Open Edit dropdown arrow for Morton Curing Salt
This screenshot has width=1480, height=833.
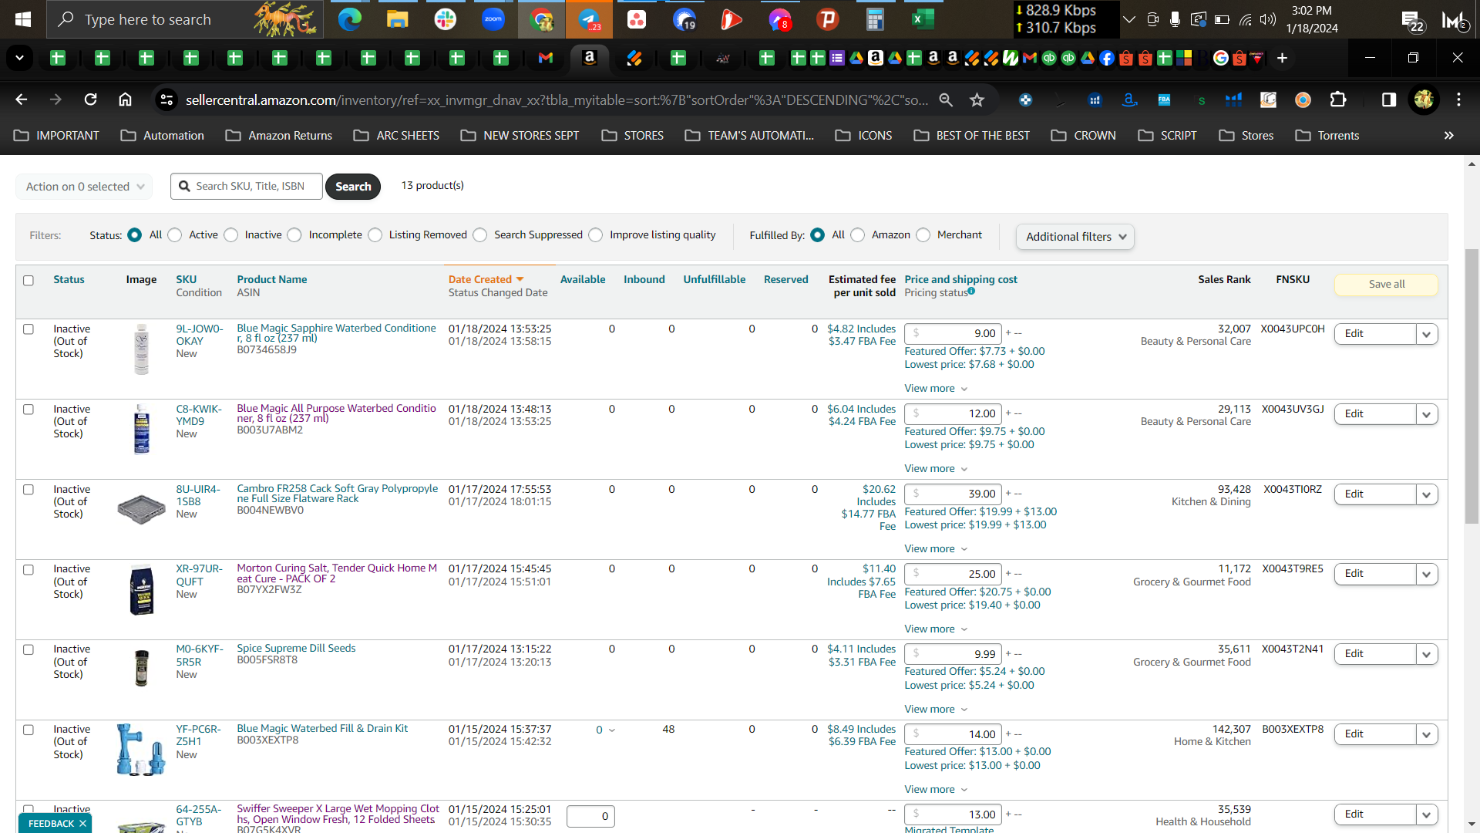[1427, 574]
